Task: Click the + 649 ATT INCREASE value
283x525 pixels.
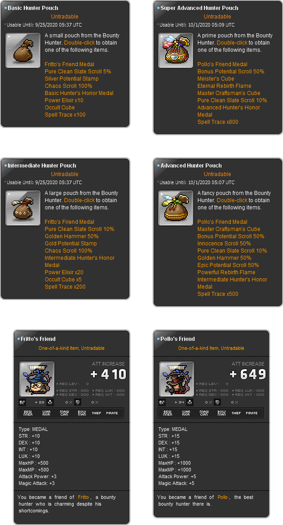Action: pos(248,374)
